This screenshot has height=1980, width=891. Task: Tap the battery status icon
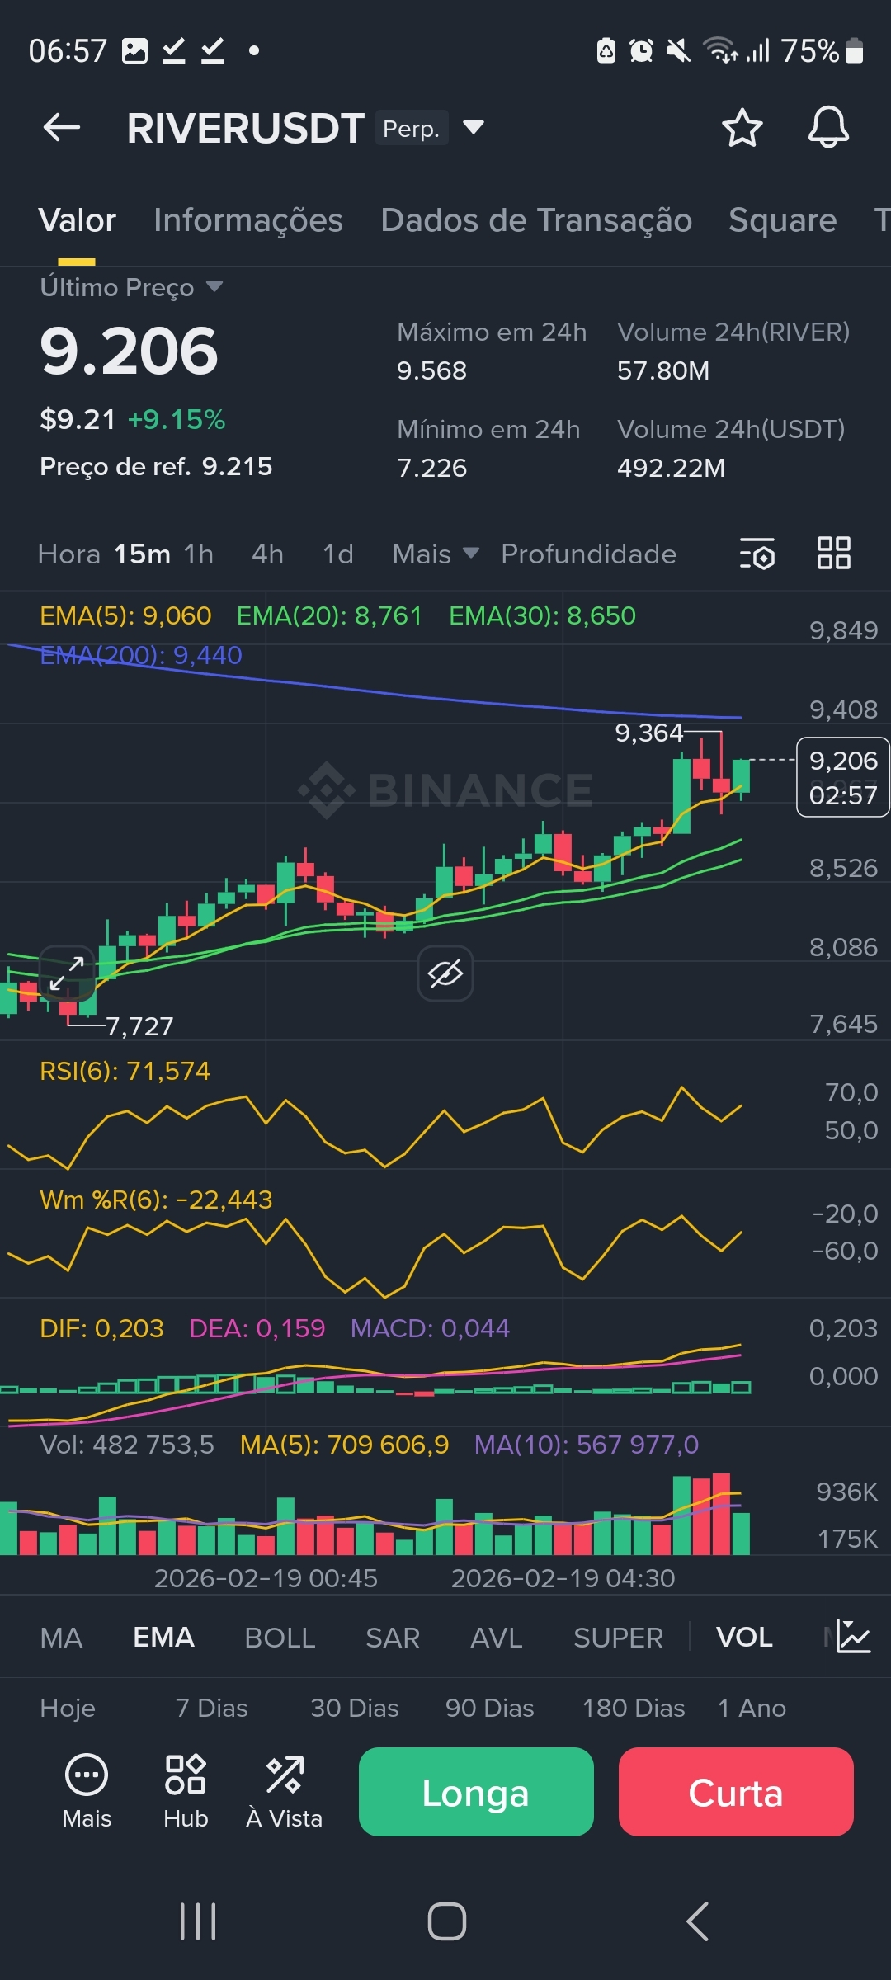click(x=855, y=51)
